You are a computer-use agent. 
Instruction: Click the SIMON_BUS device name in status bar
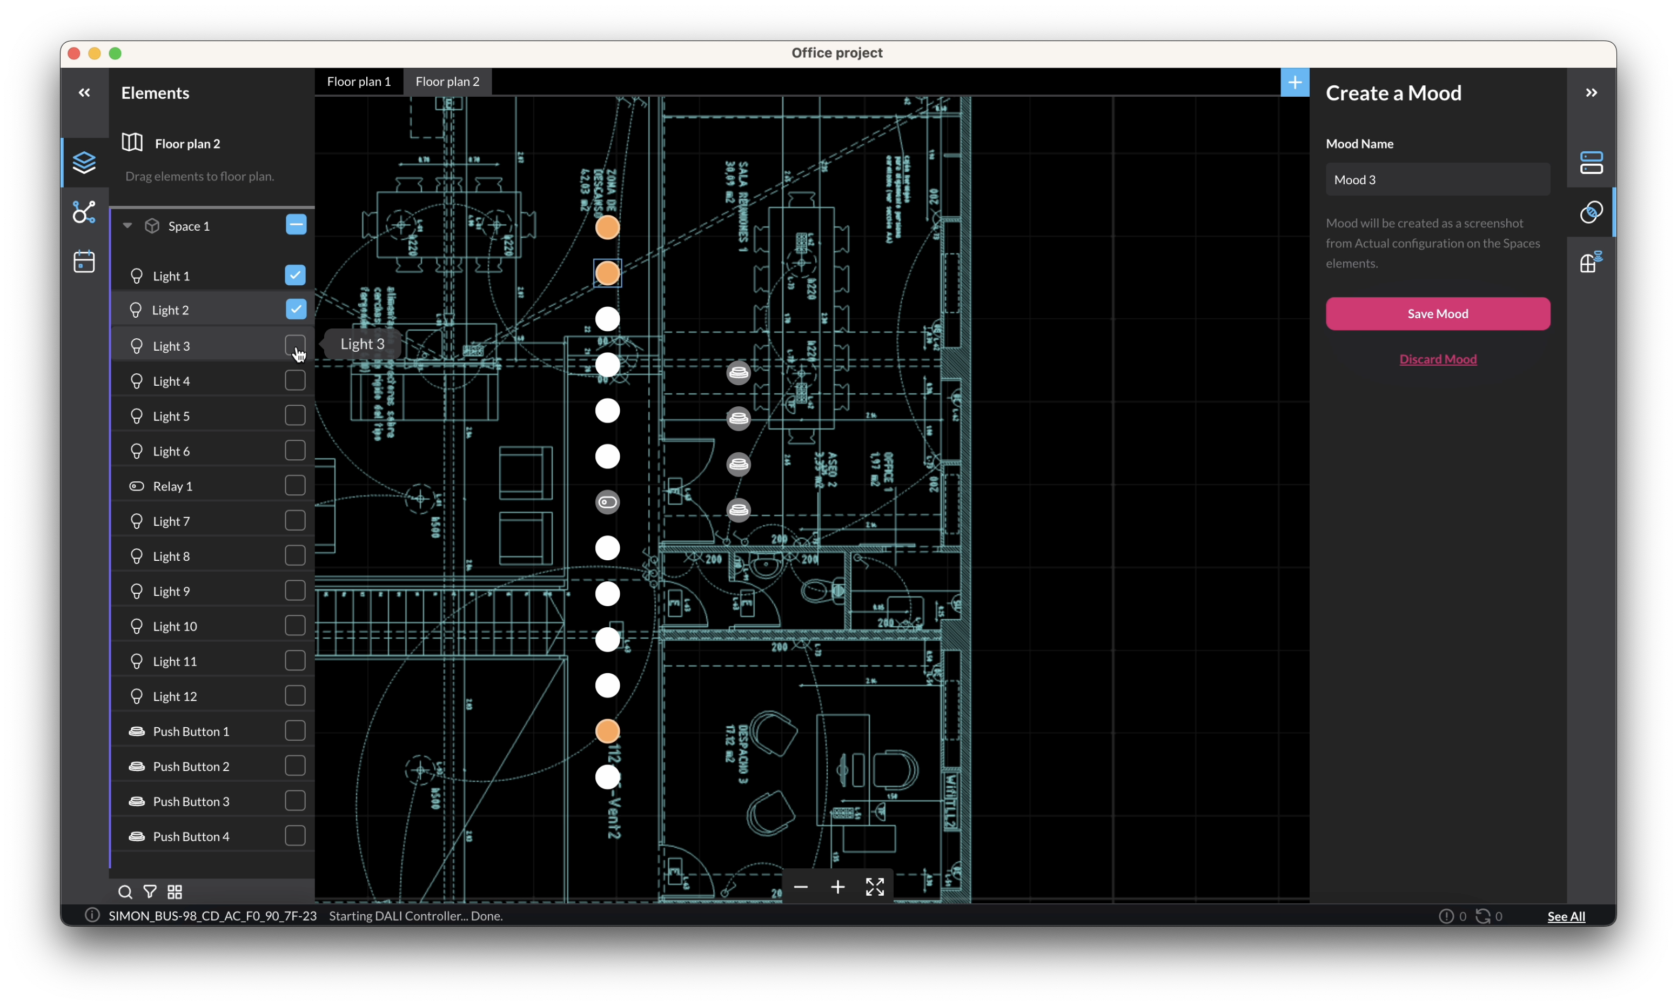212,916
